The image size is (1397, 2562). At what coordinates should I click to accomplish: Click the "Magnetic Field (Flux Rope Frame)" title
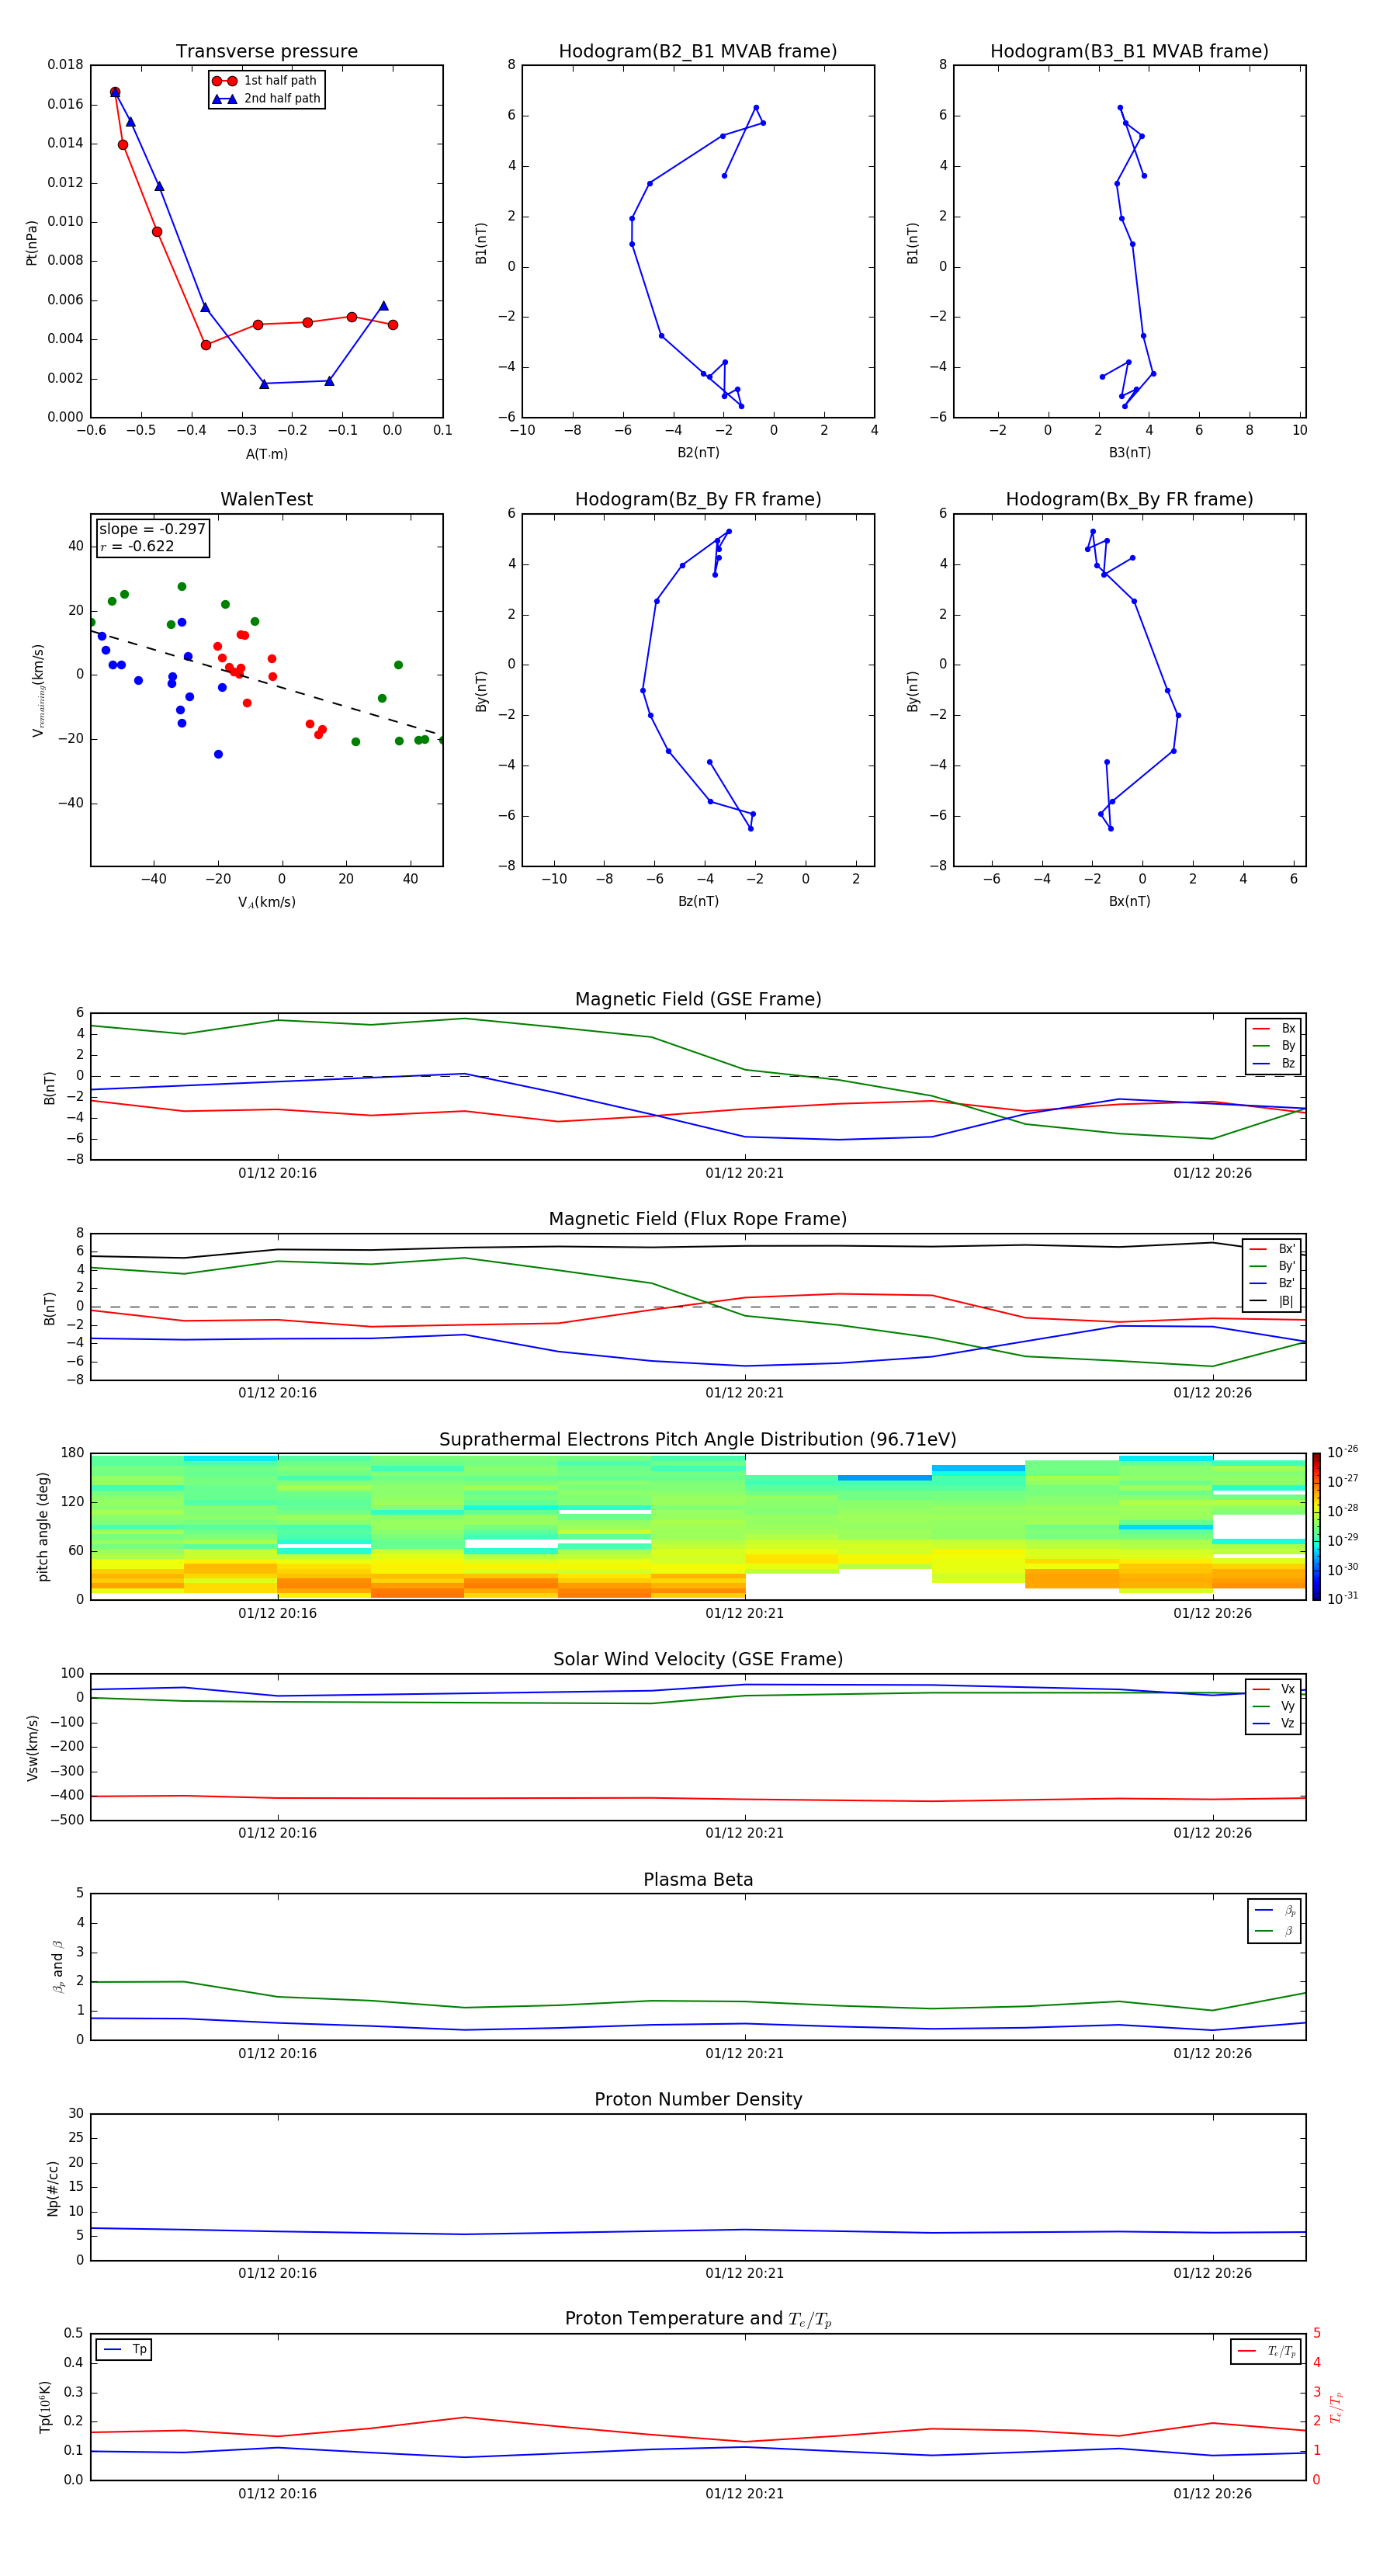(698, 1220)
